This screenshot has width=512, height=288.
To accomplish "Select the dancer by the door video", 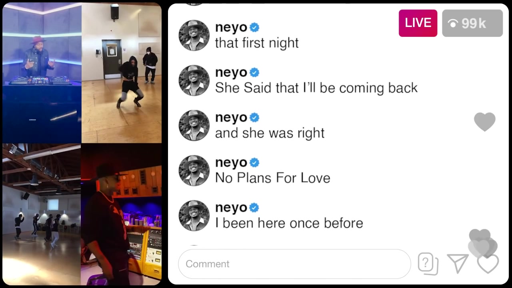I will click(122, 72).
